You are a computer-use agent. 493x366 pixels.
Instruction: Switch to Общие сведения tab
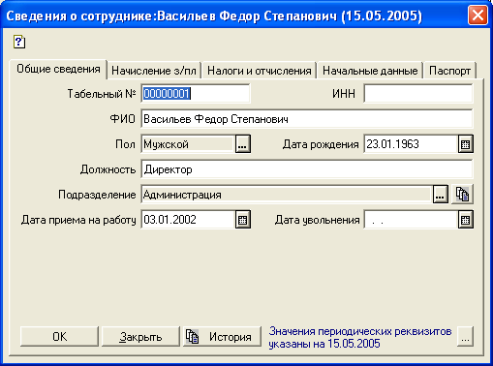(58, 69)
